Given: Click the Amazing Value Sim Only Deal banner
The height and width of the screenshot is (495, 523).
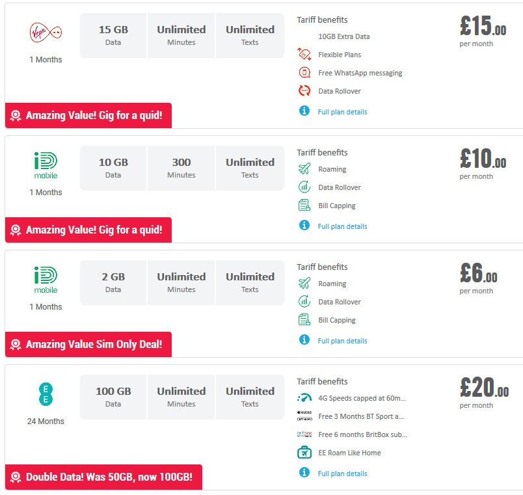Looking at the screenshot, I should [88, 344].
